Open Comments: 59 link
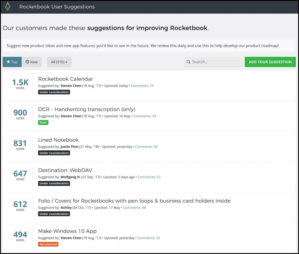The image size is (299, 254). click(x=145, y=116)
